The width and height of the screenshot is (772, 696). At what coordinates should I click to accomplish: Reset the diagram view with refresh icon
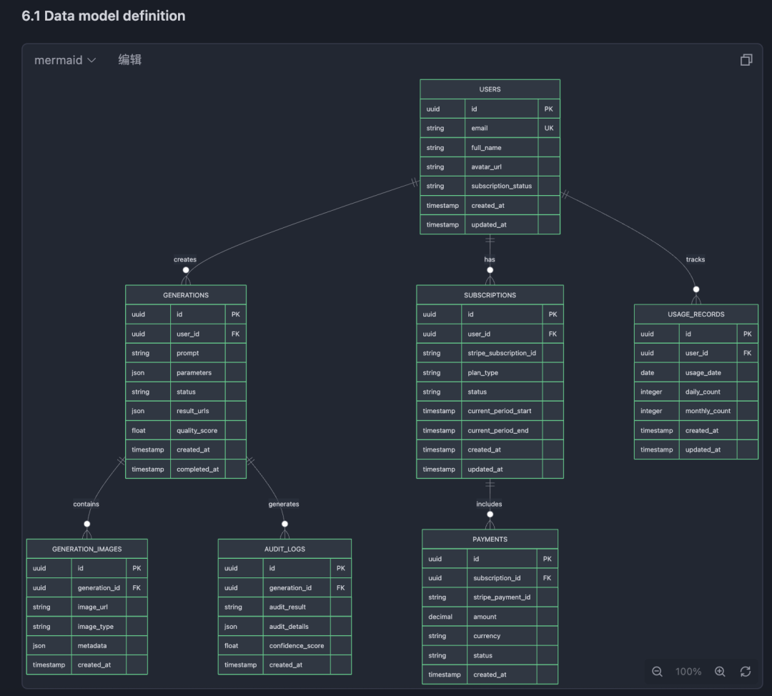pyautogui.click(x=746, y=671)
